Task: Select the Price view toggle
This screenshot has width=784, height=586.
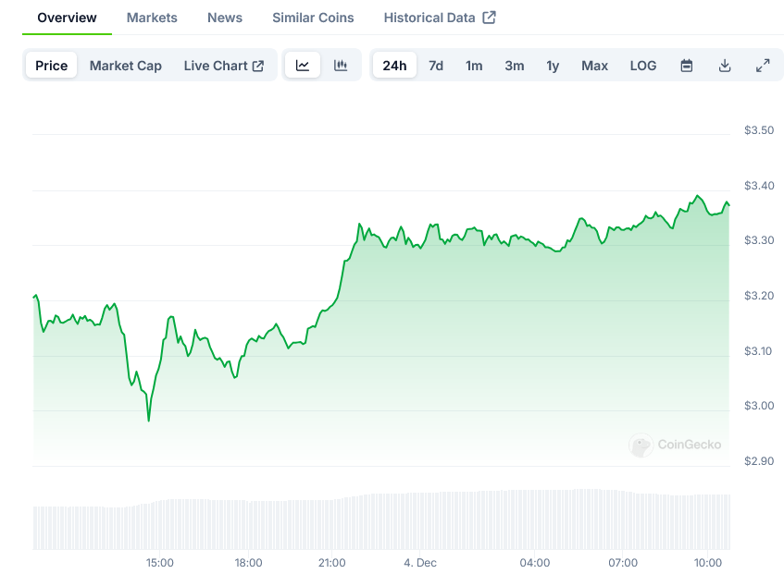Action: (52, 66)
